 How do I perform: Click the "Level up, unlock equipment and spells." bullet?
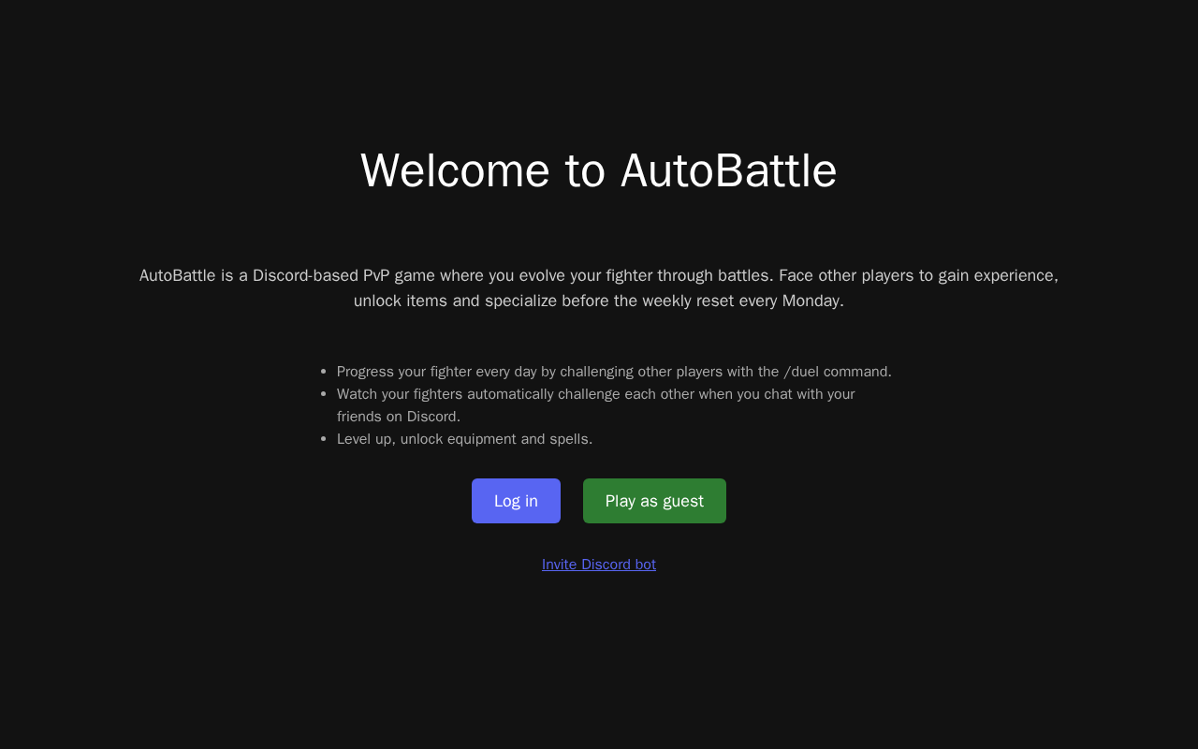464,439
